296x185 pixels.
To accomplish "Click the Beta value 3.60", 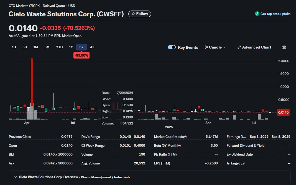I will [x=214, y=146].
